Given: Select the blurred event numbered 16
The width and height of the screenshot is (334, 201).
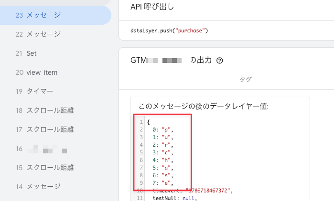Looking at the screenshot, I should click(41, 149).
